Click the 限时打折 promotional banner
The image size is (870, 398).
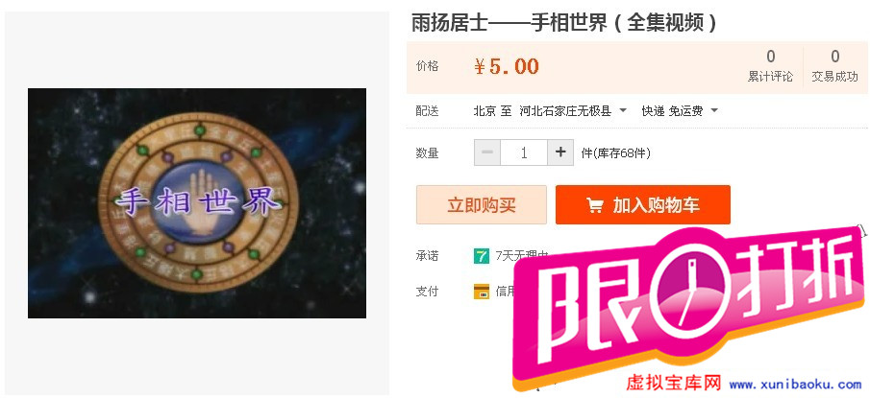click(689, 303)
